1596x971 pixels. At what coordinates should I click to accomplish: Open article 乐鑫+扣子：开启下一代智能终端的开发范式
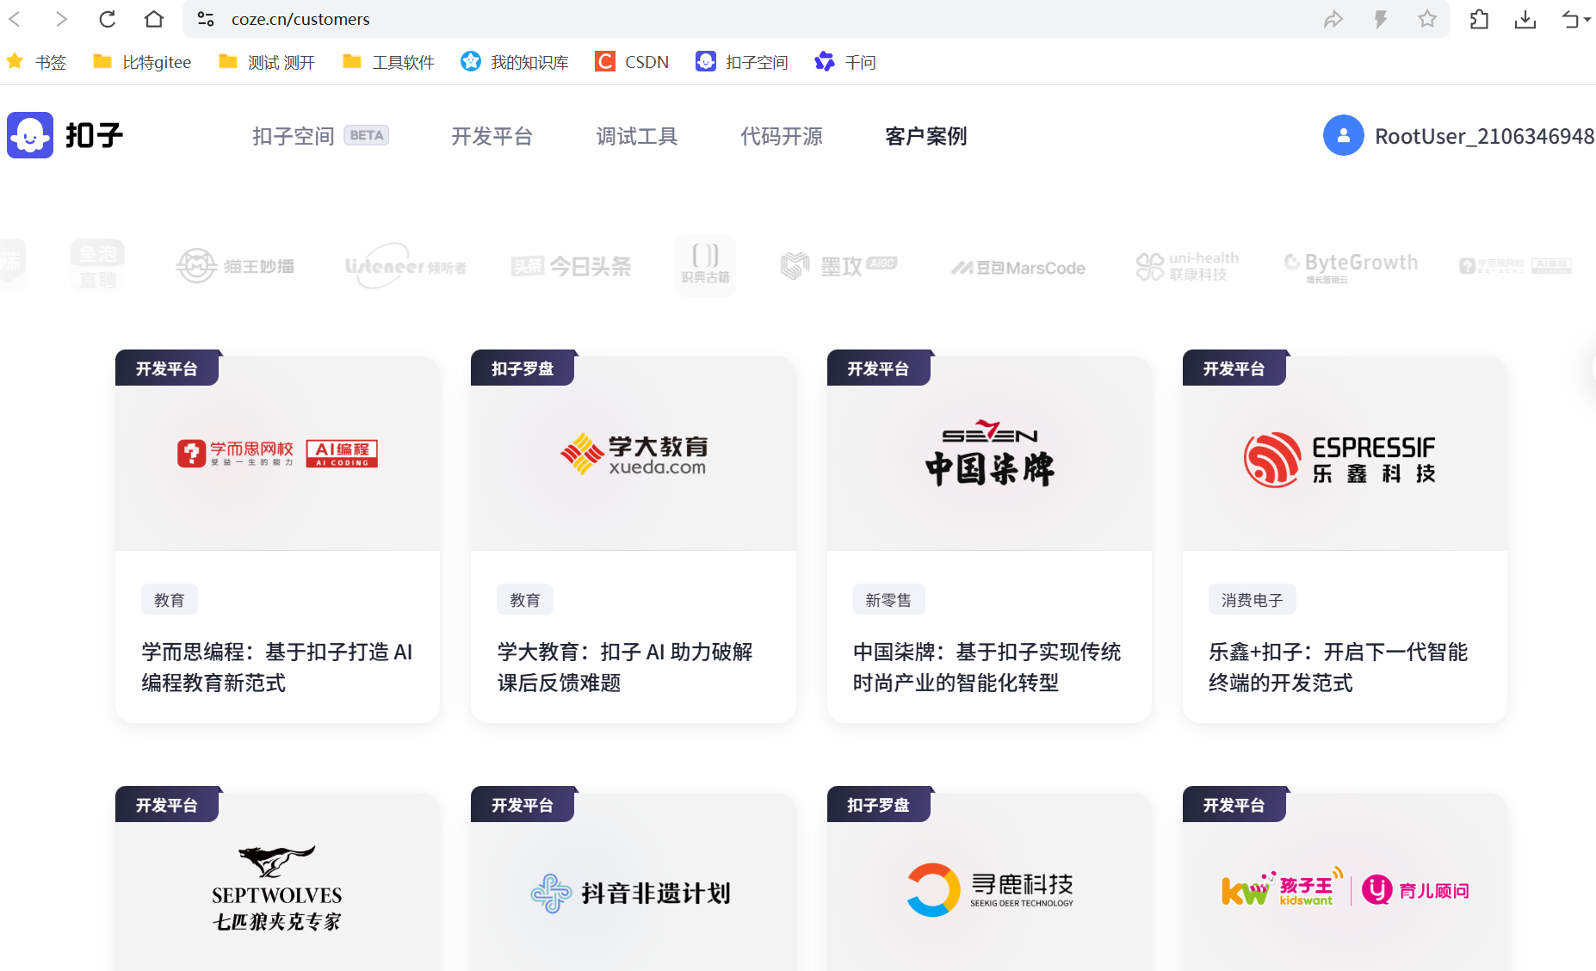1339,667
